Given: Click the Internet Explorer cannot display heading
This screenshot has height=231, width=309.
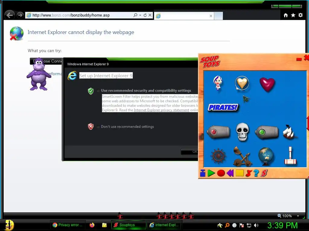Looking at the screenshot, I should coord(81,32).
